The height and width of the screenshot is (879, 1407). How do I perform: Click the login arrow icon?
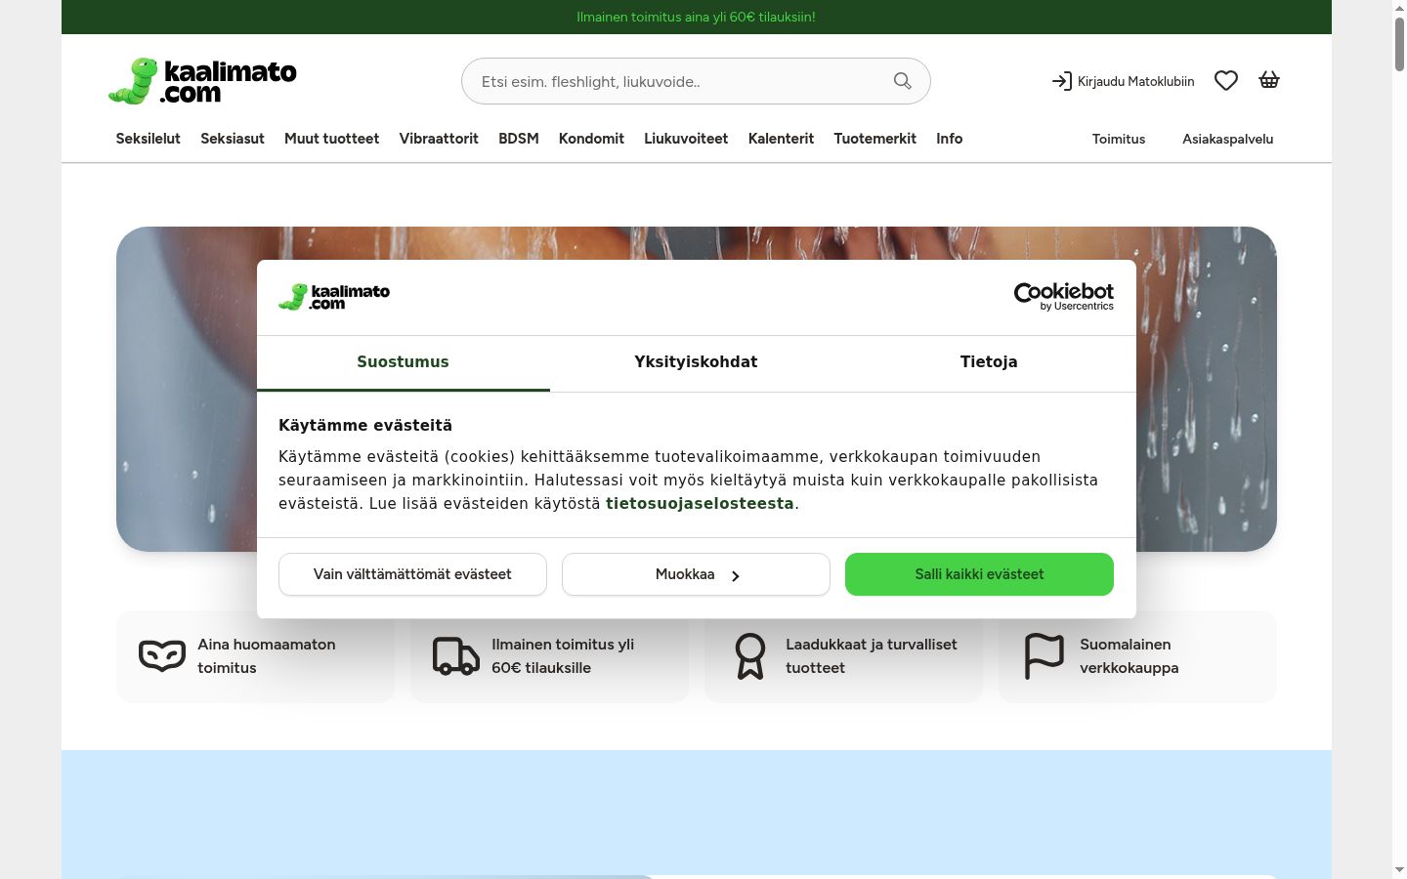click(x=1062, y=81)
